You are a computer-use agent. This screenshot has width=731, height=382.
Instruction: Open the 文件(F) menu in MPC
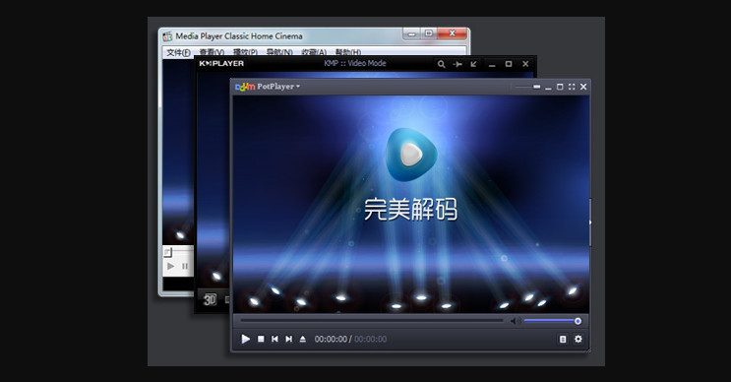[178, 53]
